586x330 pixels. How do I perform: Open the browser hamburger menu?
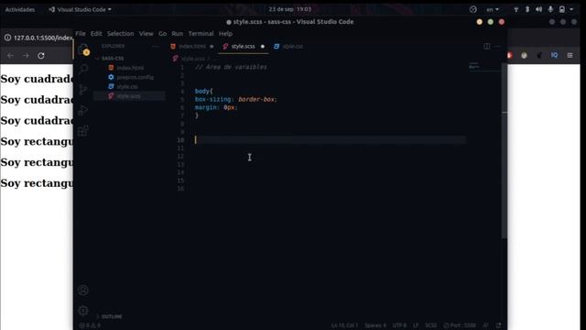pyautogui.click(x=570, y=55)
